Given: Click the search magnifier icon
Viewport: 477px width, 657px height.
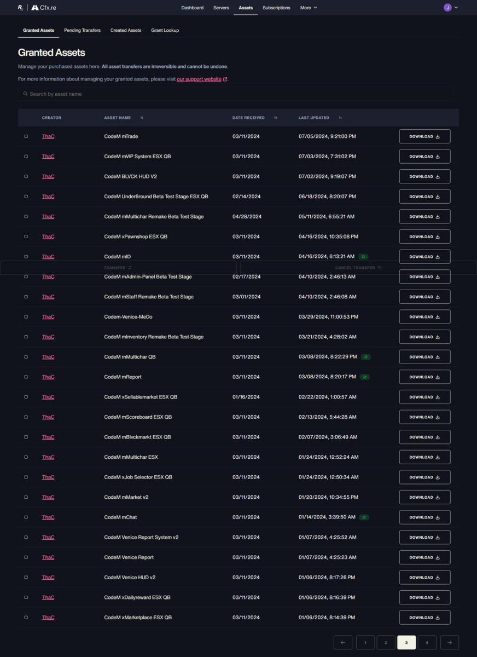Looking at the screenshot, I should pos(25,94).
